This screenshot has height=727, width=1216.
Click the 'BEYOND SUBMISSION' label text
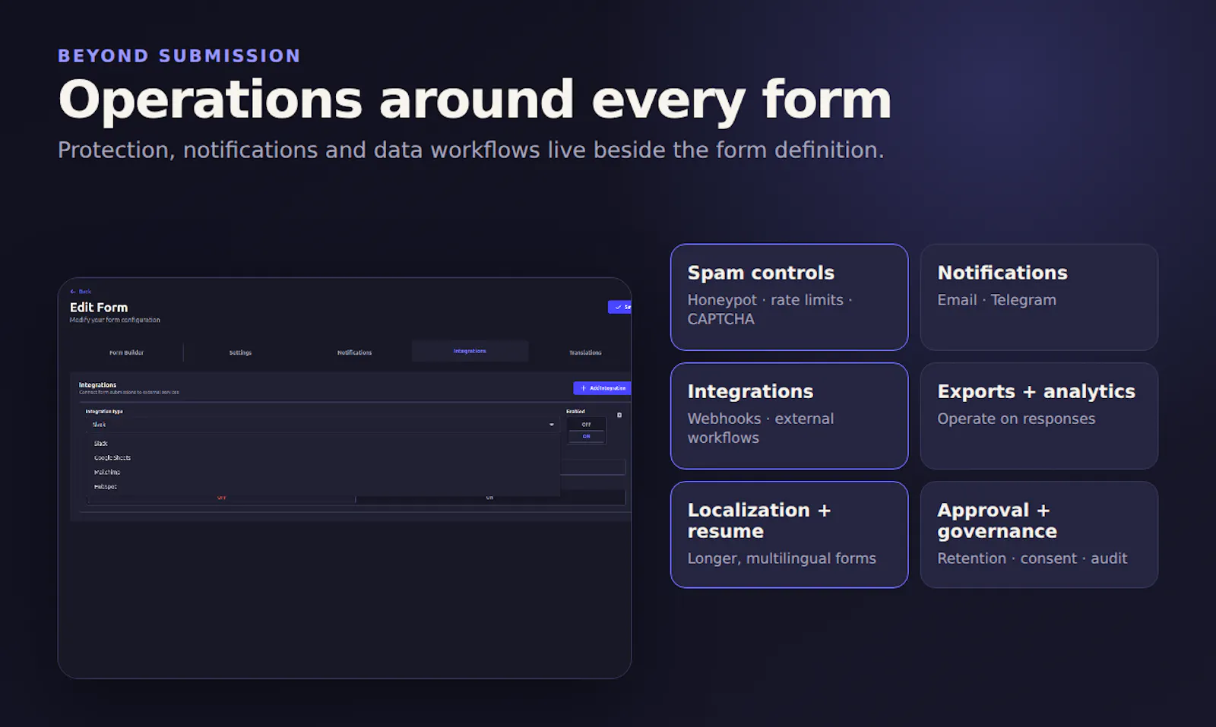tap(179, 55)
